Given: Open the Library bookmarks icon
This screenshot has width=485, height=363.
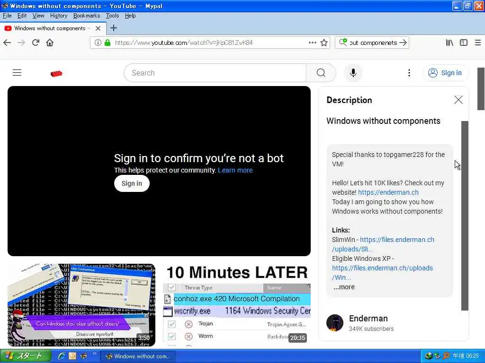Looking at the screenshot, I should (449, 43).
